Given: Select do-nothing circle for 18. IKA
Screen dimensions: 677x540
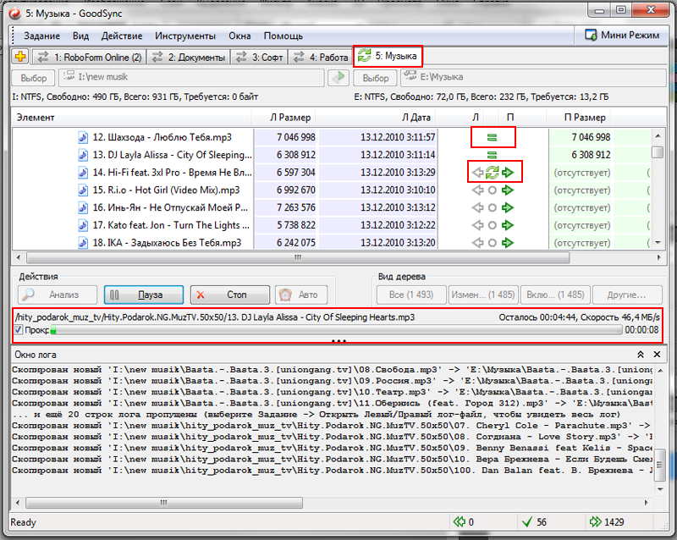Looking at the screenshot, I should [493, 243].
